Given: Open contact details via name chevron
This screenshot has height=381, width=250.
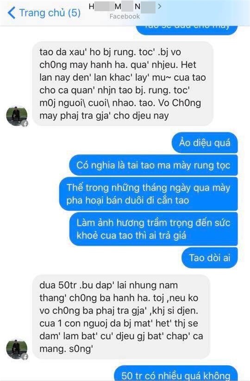Looking at the screenshot, I should [x=159, y=6].
